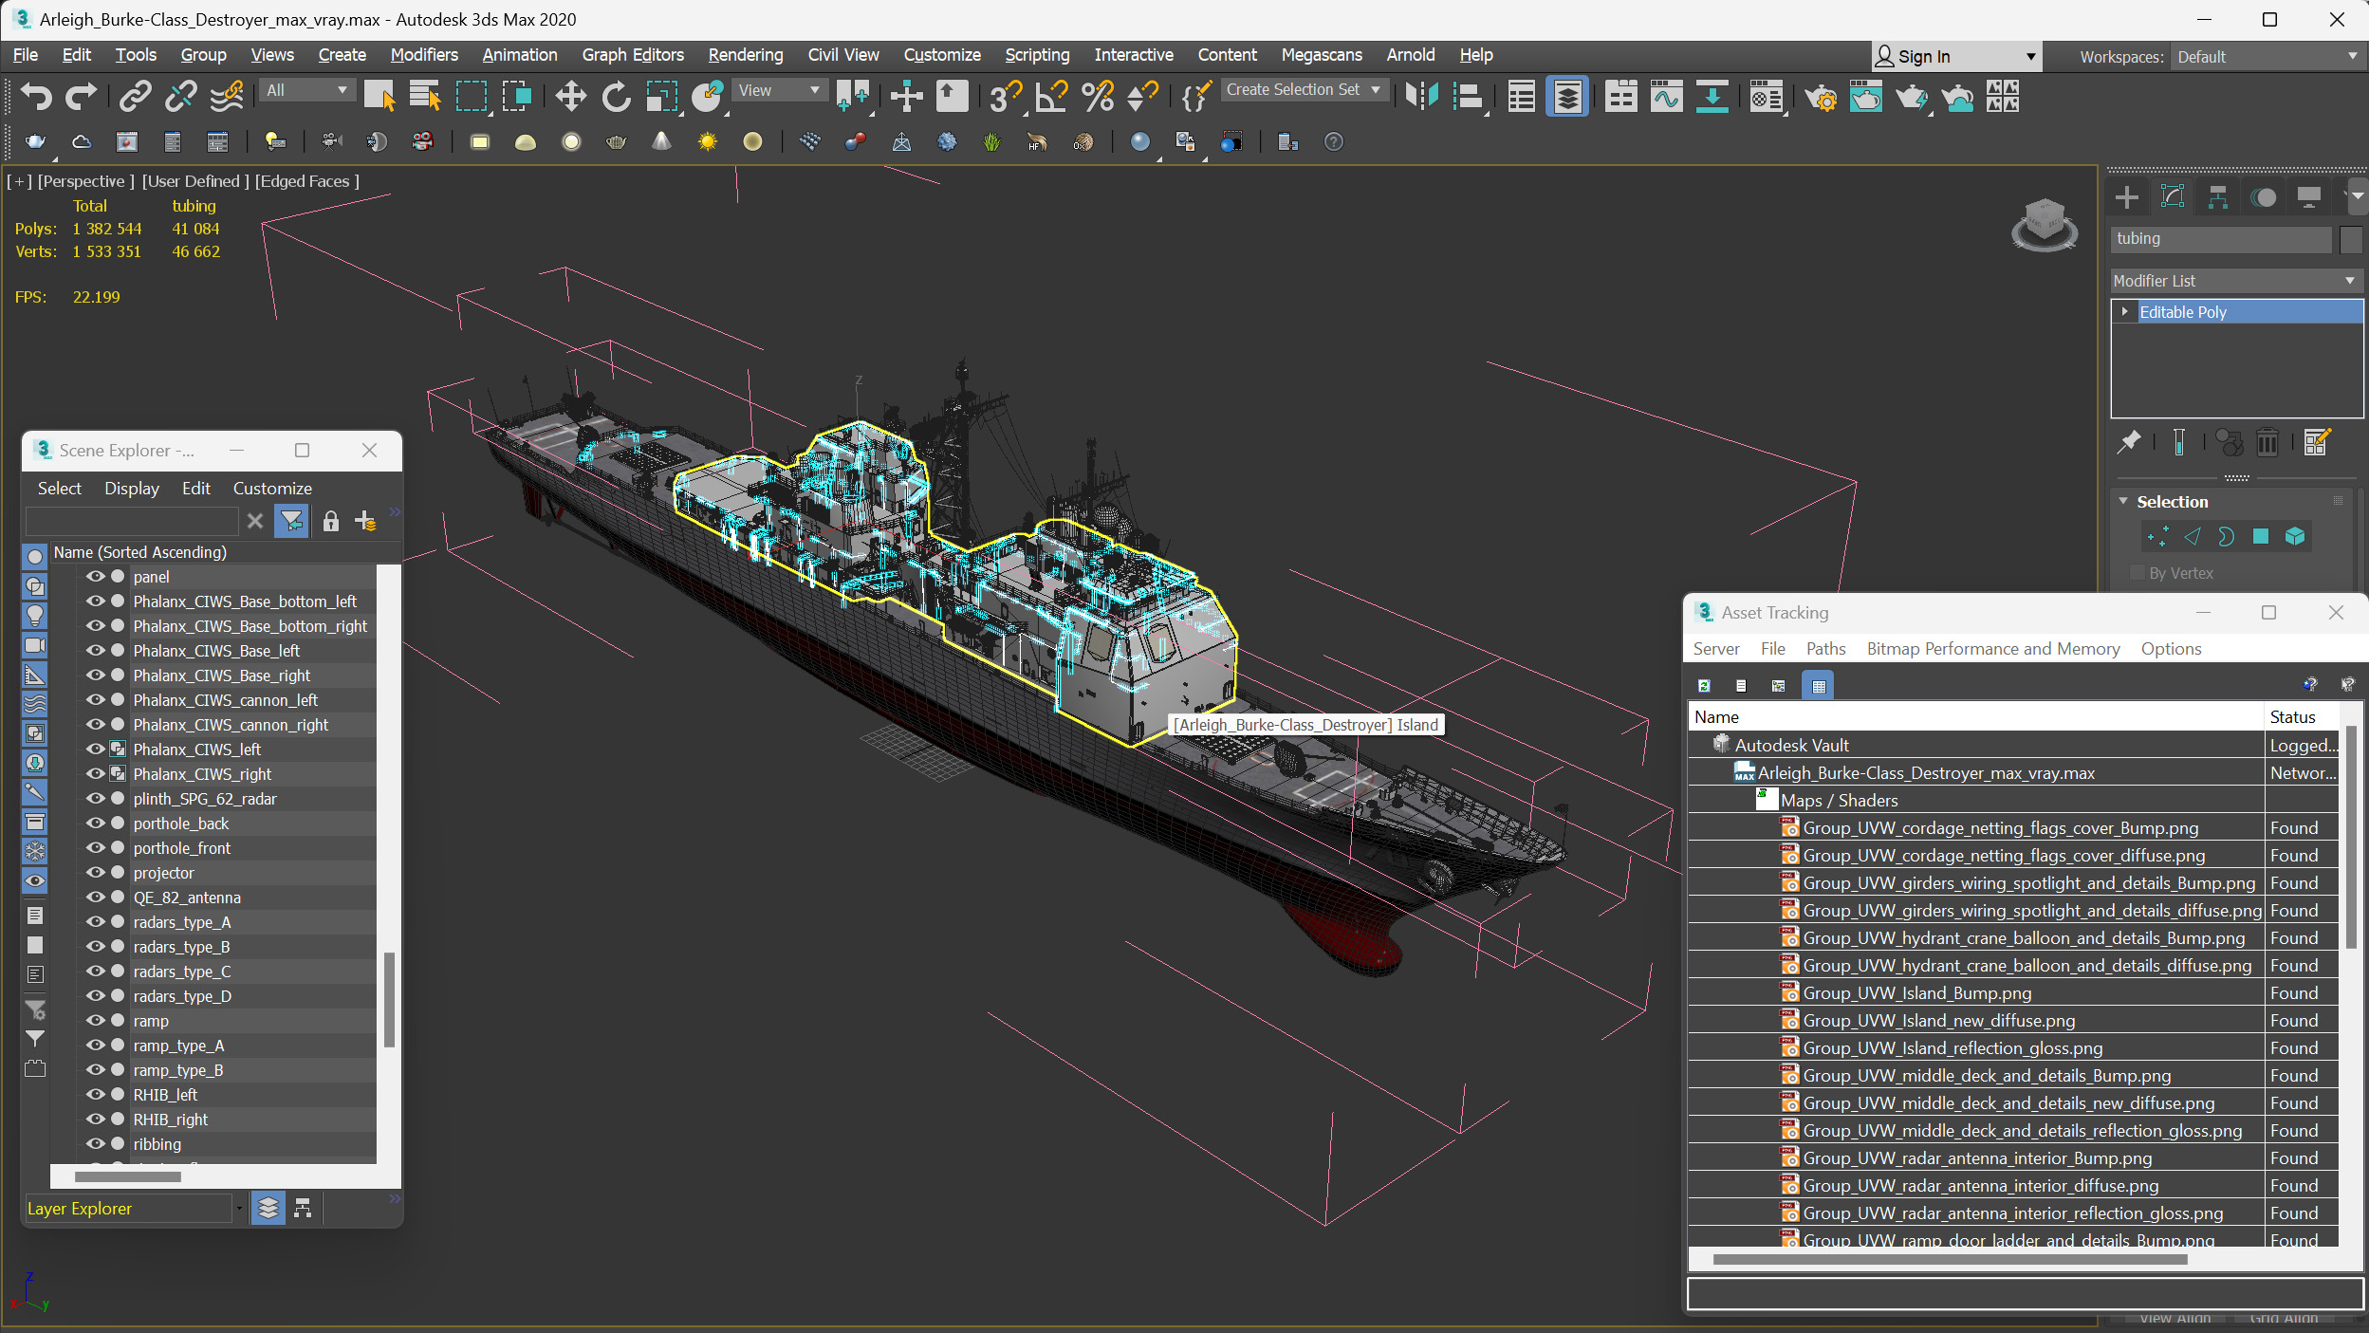Click the Select Object tool icon
The height and width of the screenshot is (1333, 2369).
380,98
